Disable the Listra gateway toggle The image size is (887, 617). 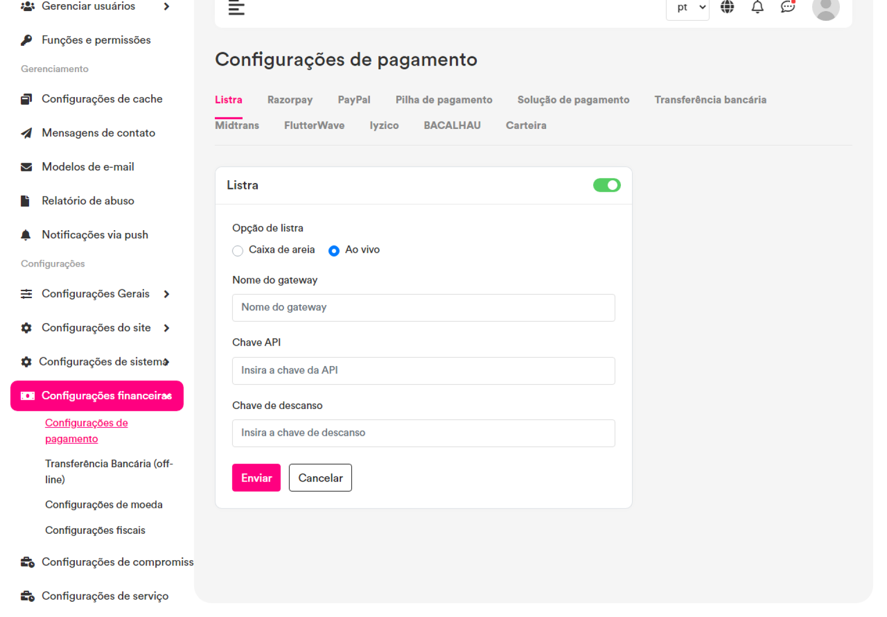click(x=606, y=185)
